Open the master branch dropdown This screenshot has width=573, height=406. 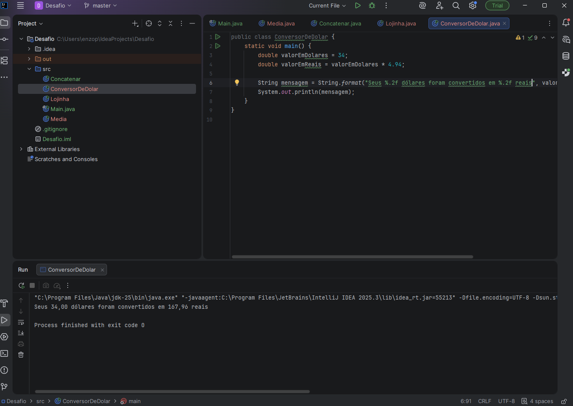click(x=101, y=5)
